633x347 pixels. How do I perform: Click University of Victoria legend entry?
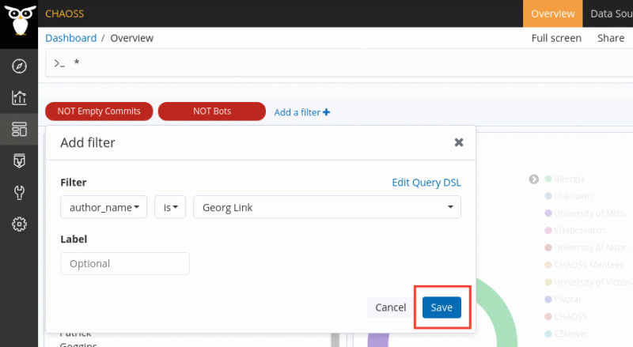[x=593, y=282]
